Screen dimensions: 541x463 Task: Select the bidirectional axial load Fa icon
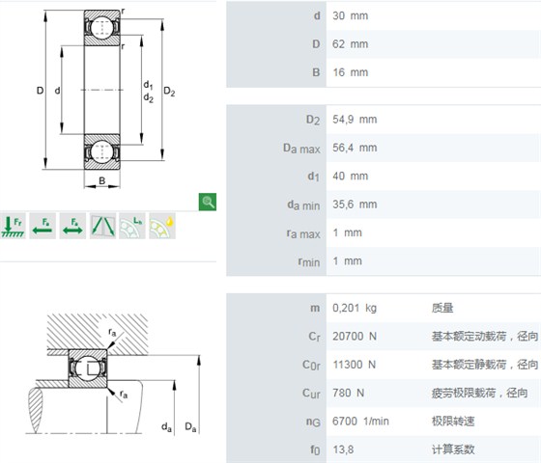[72, 226]
